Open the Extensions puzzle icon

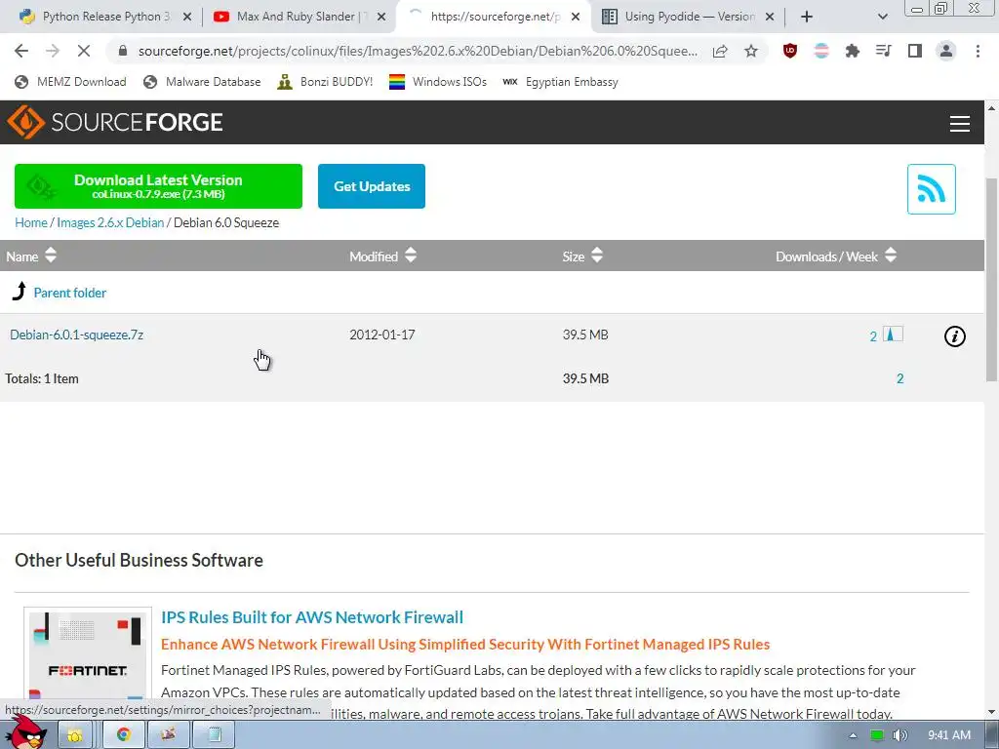(853, 51)
